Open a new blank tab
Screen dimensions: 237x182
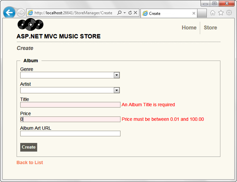202,13
